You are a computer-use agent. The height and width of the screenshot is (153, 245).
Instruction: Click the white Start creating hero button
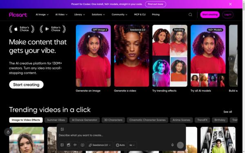[26, 84]
